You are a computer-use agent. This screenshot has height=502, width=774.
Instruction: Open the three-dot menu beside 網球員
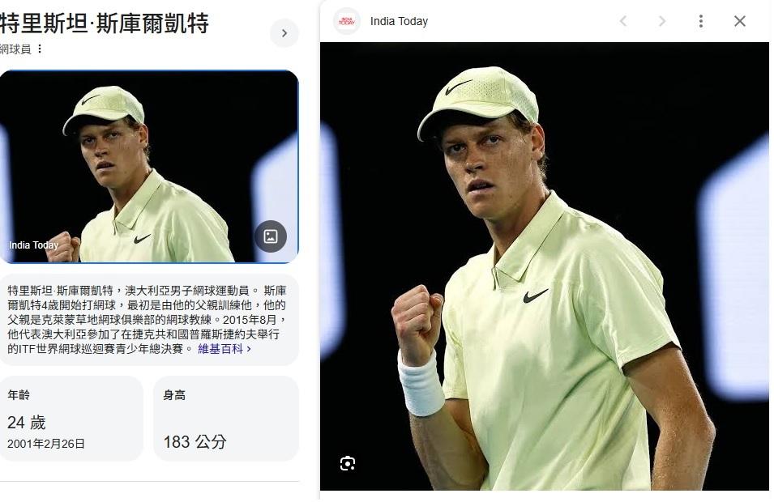click(x=40, y=49)
